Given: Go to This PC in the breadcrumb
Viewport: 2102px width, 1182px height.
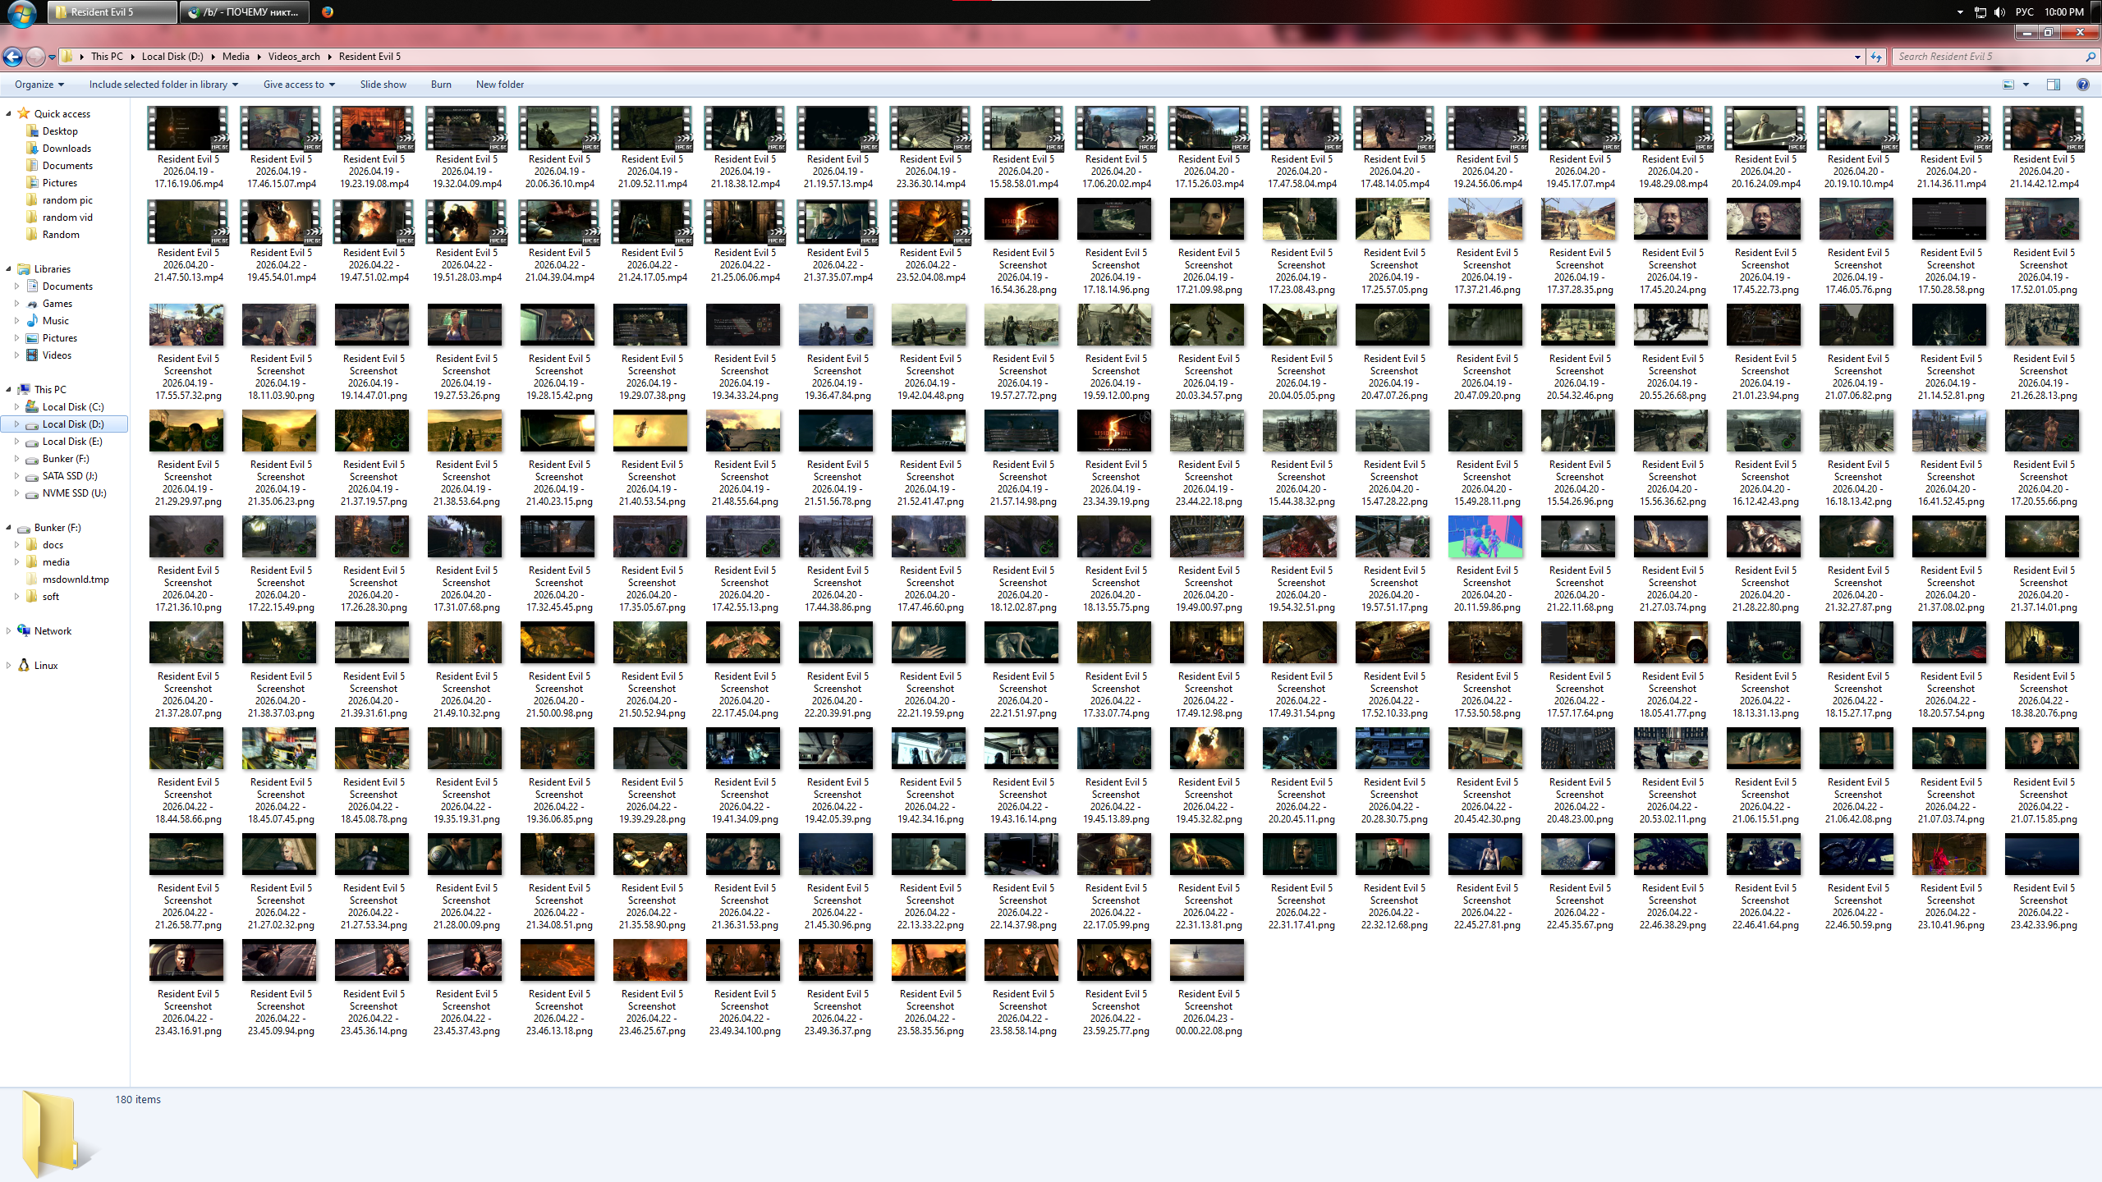Looking at the screenshot, I should 107,57.
